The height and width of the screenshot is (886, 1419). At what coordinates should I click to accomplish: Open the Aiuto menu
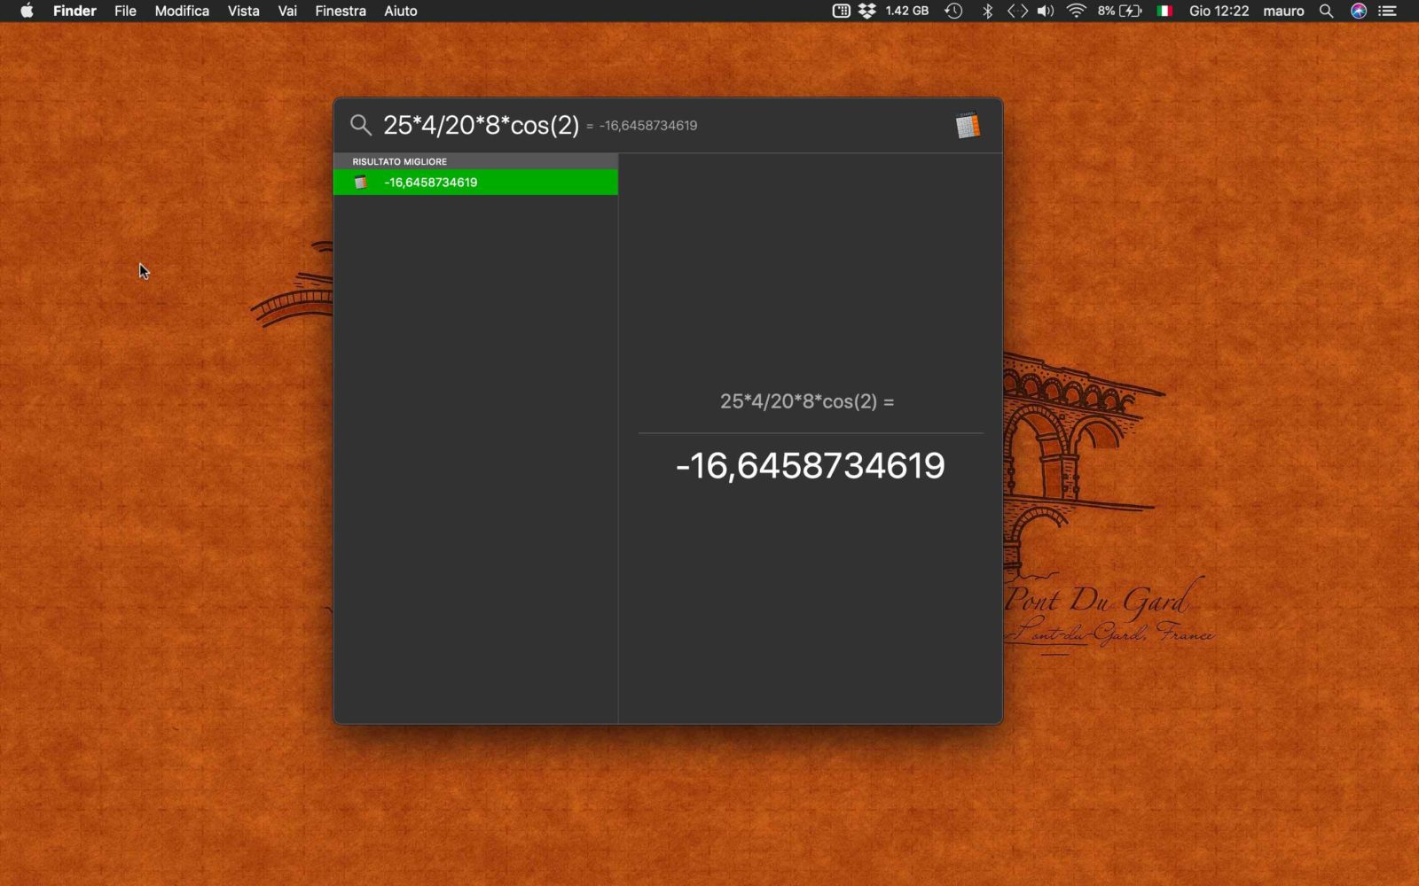click(x=401, y=11)
